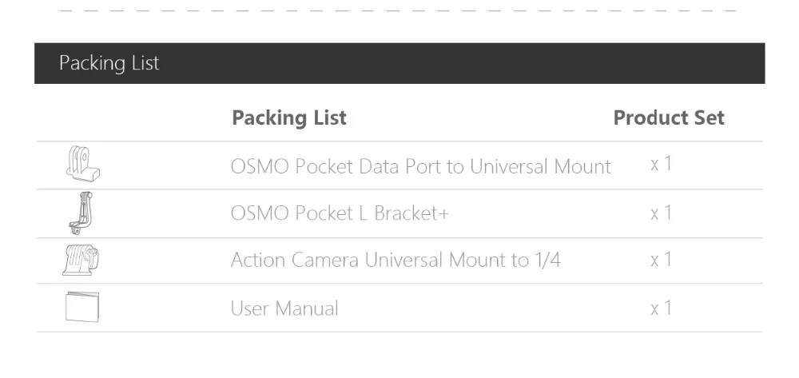Select the Product Set column header
Screen dimensions: 799x378
pos(669,118)
